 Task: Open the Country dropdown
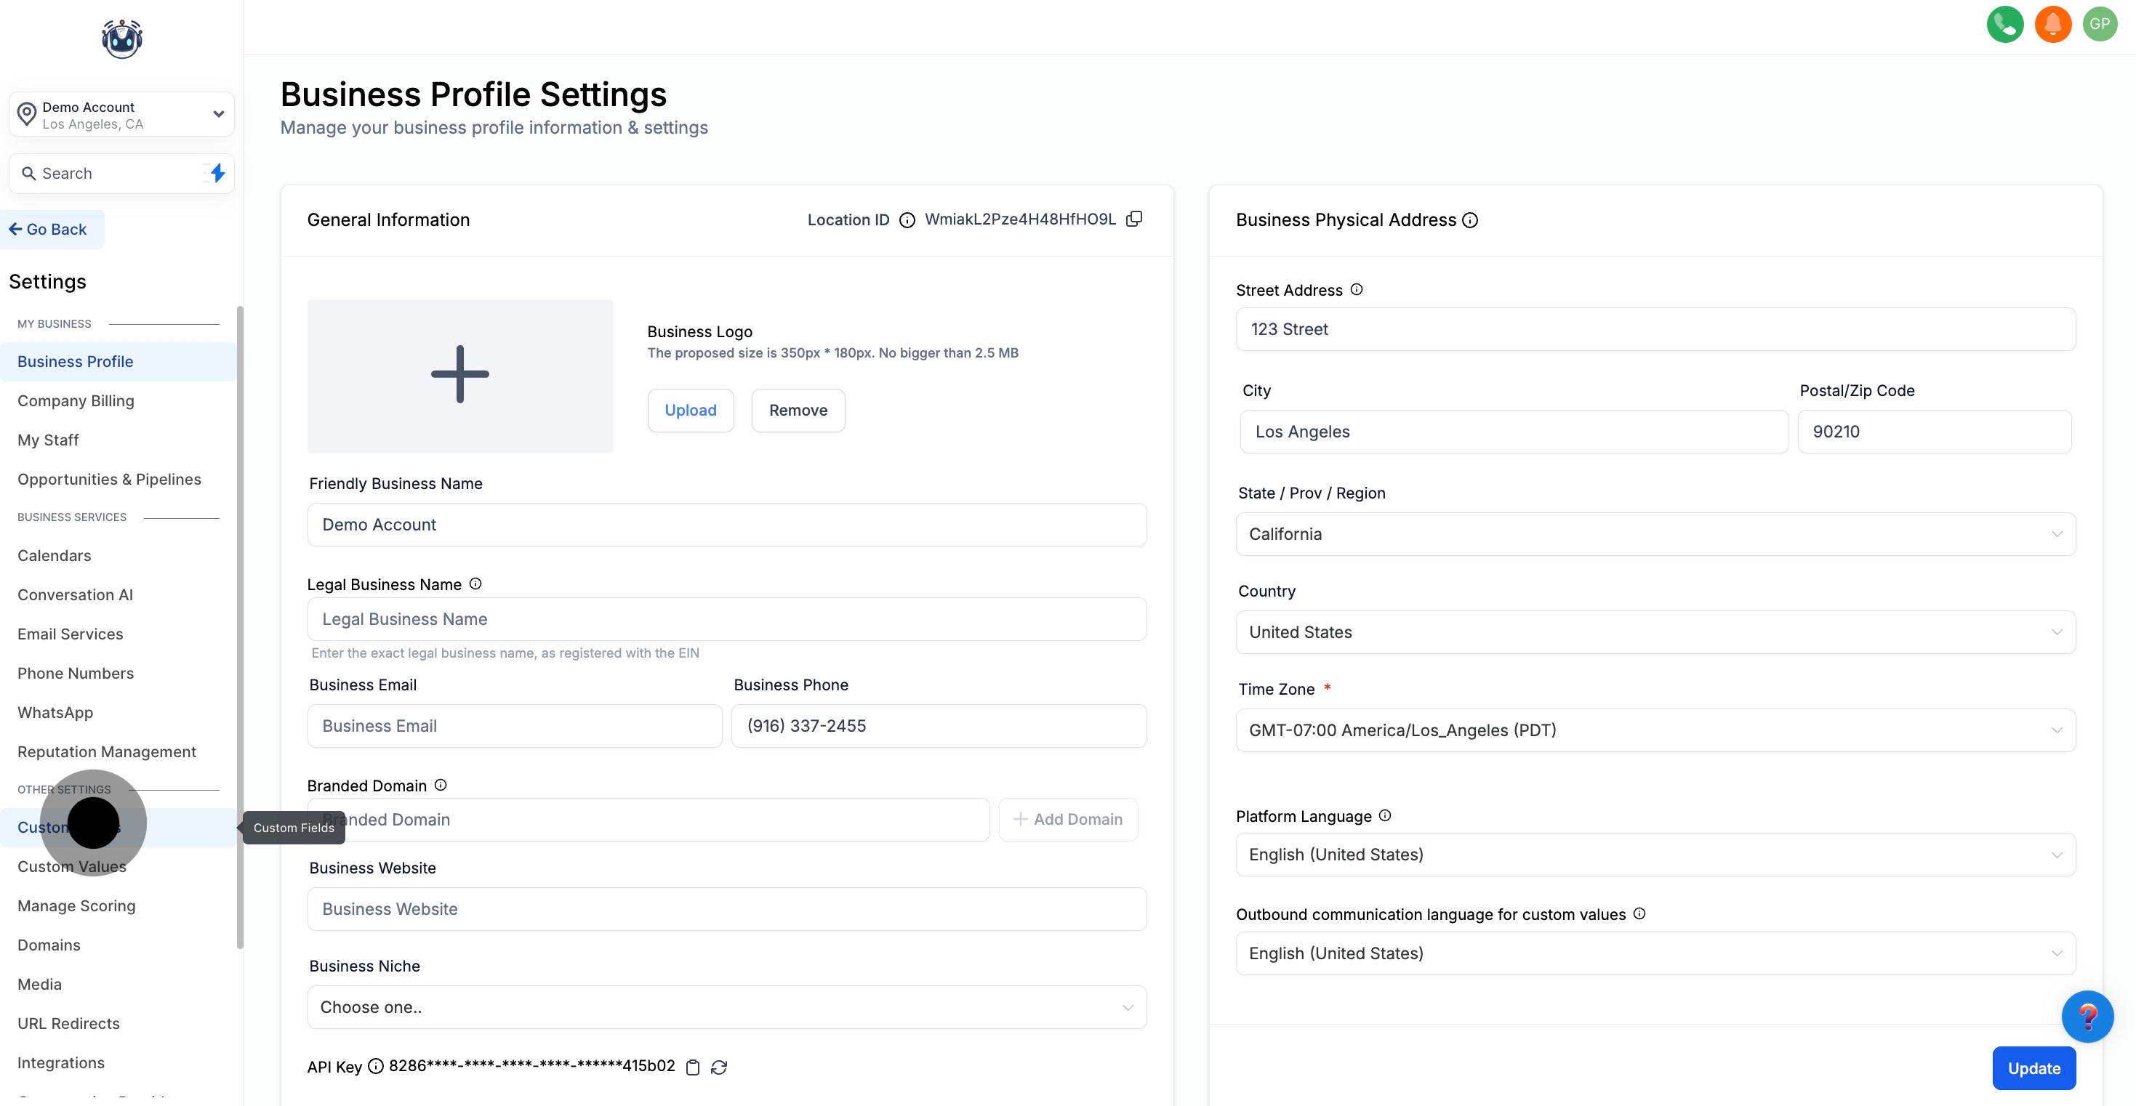[1654, 631]
